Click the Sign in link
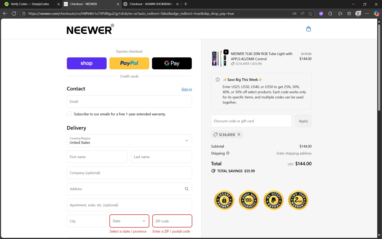Image resolution: width=382 pixels, height=239 pixels. coord(187,89)
